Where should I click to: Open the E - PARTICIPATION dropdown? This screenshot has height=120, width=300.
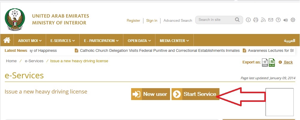101,40
